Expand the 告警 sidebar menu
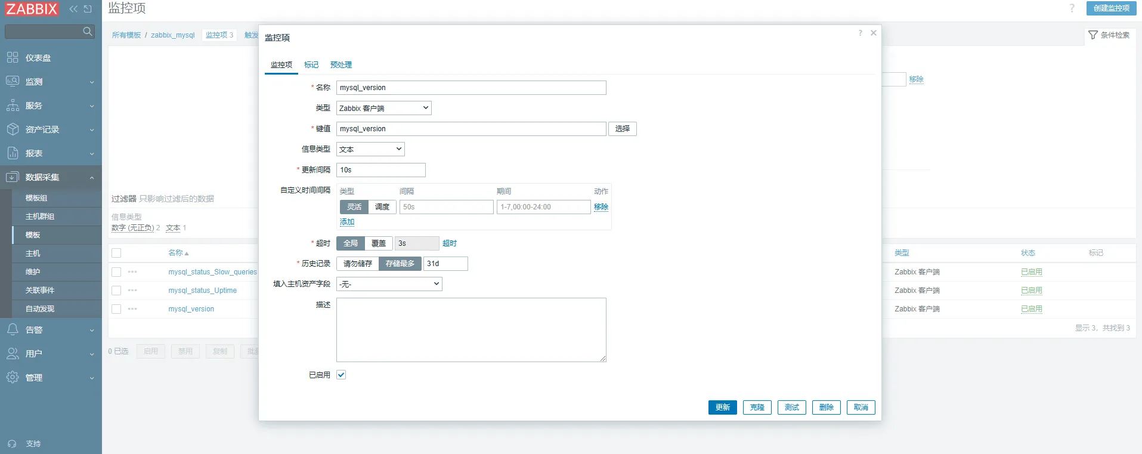Screen dimensions: 1142x454 pos(92,330)
